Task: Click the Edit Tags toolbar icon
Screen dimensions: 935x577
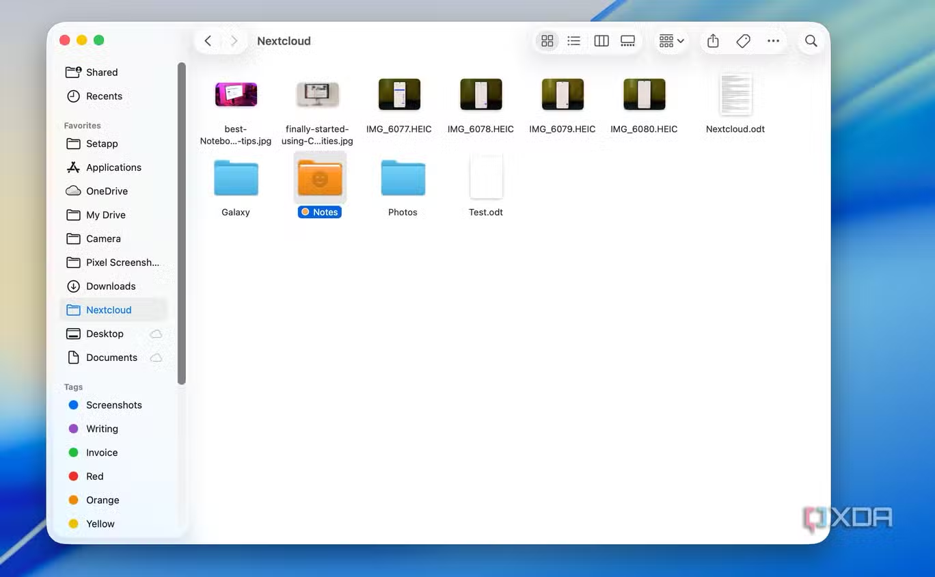Action: coord(743,41)
